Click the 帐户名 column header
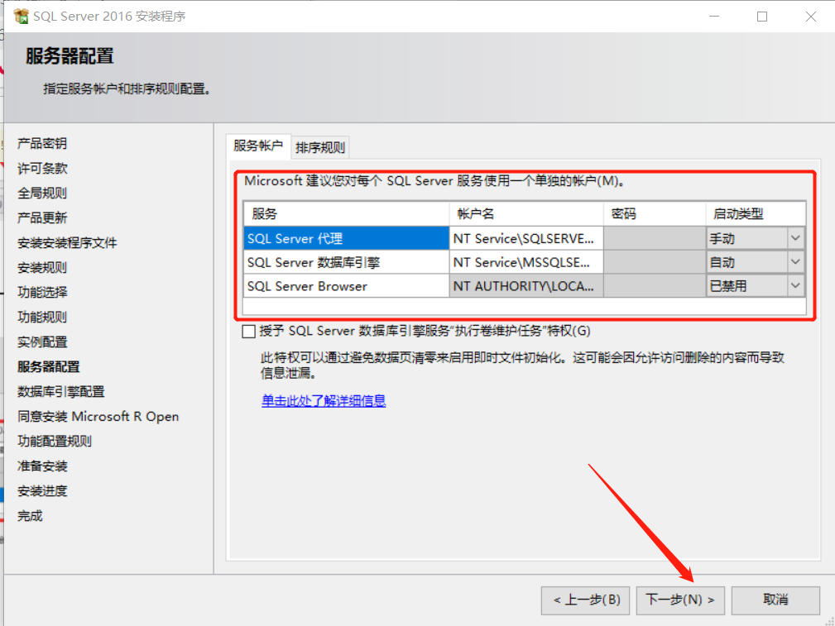The image size is (835, 626). tap(526, 214)
